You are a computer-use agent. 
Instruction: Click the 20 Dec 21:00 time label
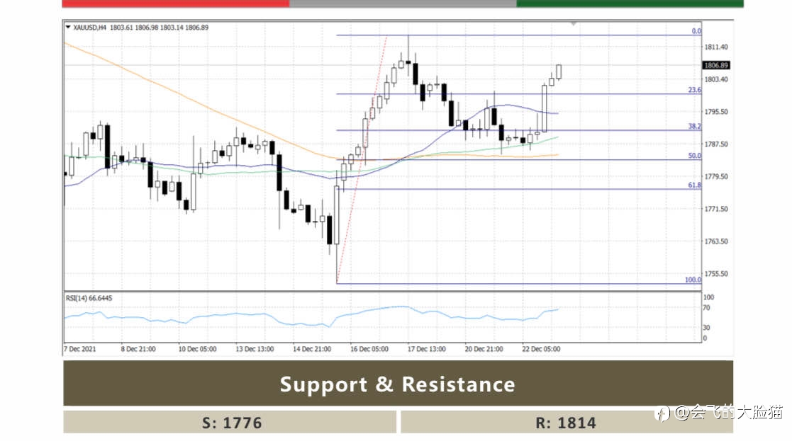[x=484, y=349]
